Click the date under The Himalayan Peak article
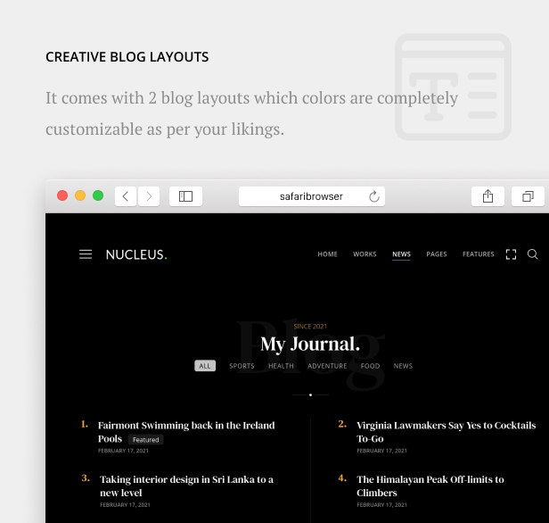 click(382, 505)
